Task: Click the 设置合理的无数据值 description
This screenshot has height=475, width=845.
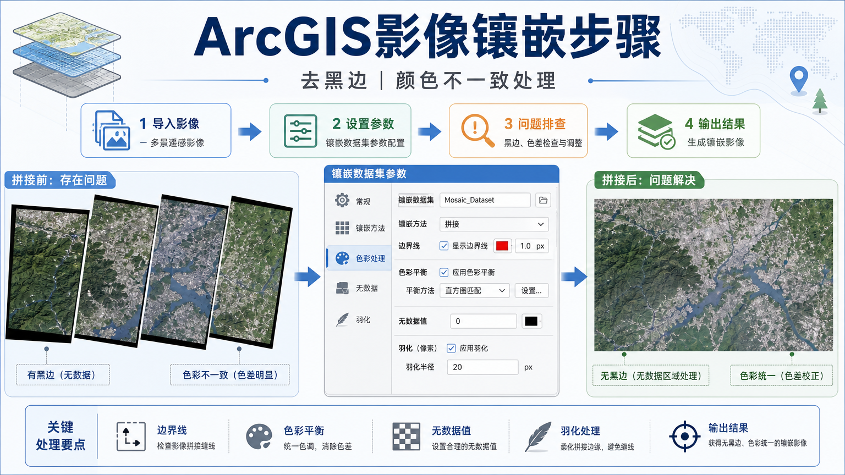Action: click(464, 446)
